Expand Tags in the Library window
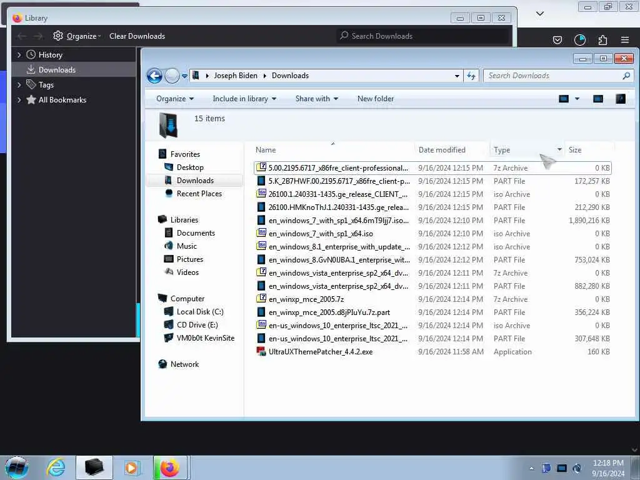 click(x=19, y=85)
